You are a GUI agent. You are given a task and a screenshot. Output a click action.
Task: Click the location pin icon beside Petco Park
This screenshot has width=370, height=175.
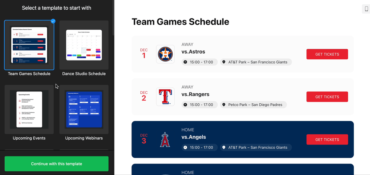tap(224, 105)
